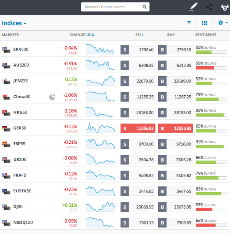This screenshot has height=234, width=230.
Task: Switch to grid view layout
Action: coord(204,23)
